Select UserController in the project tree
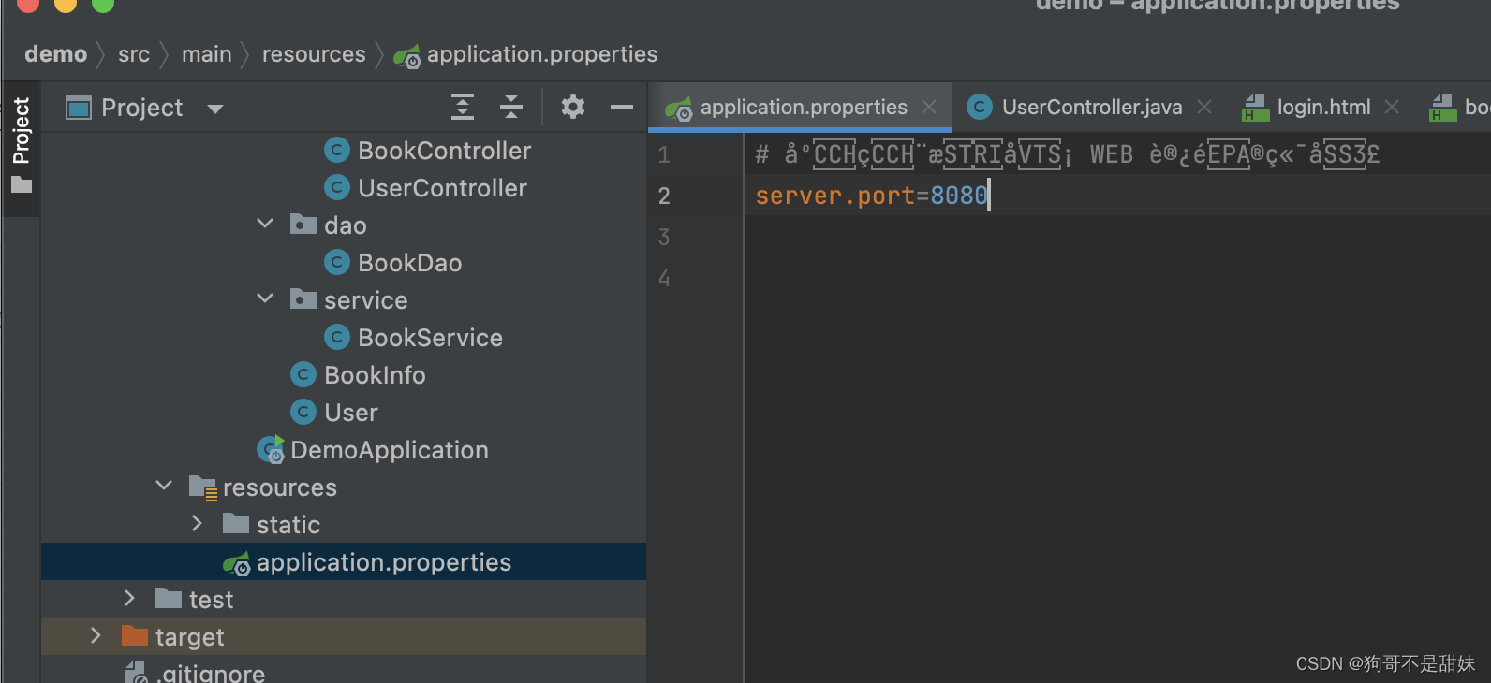The width and height of the screenshot is (1491, 683). click(x=442, y=188)
